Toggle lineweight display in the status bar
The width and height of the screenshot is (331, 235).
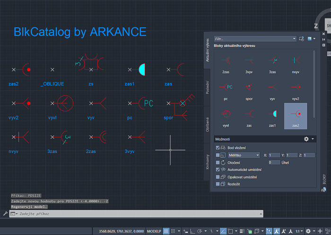point(242,231)
